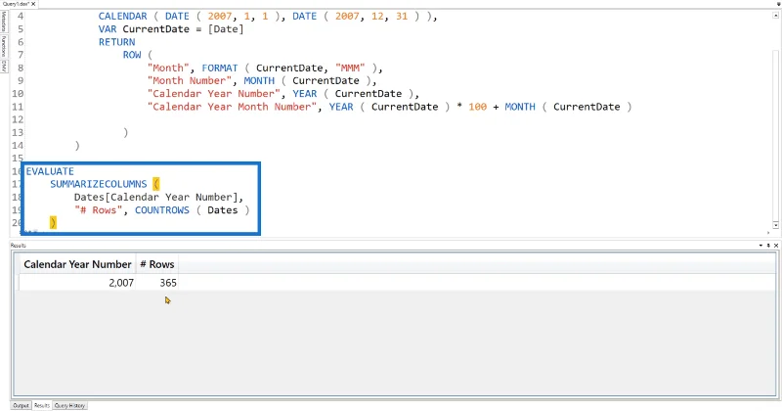This screenshot has height=411, width=782.
Task: Place cursor on EVALUATE keyword
Action: (50, 171)
